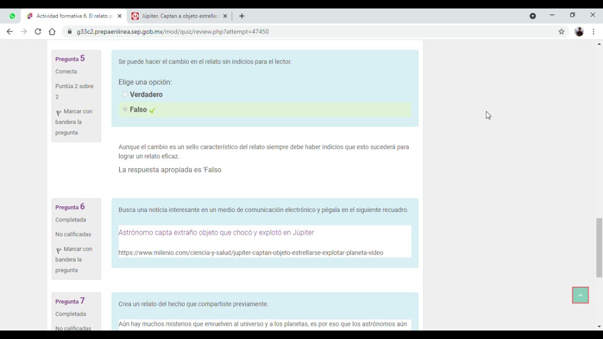Click the flag icon for Pregunta 6
Screen dimensions: 603x339
click(x=59, y=250)
